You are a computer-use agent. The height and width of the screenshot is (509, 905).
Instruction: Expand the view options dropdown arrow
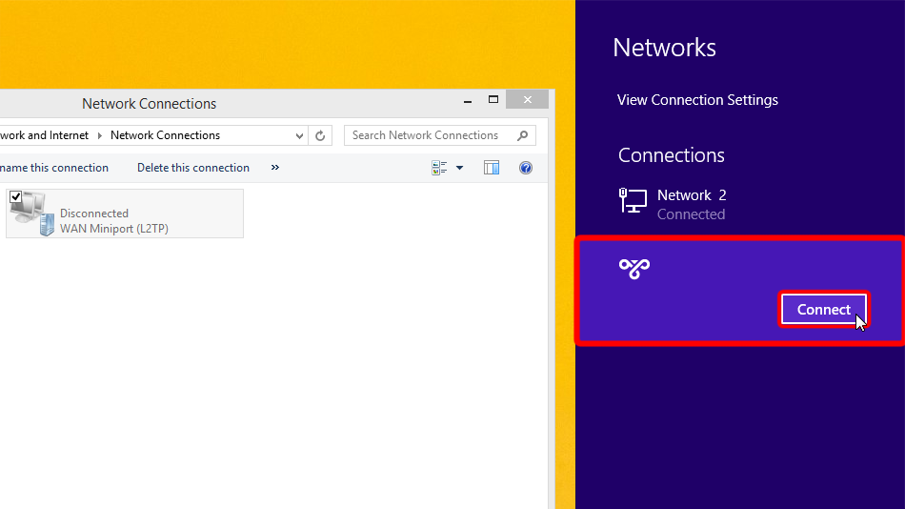[459, 168]
